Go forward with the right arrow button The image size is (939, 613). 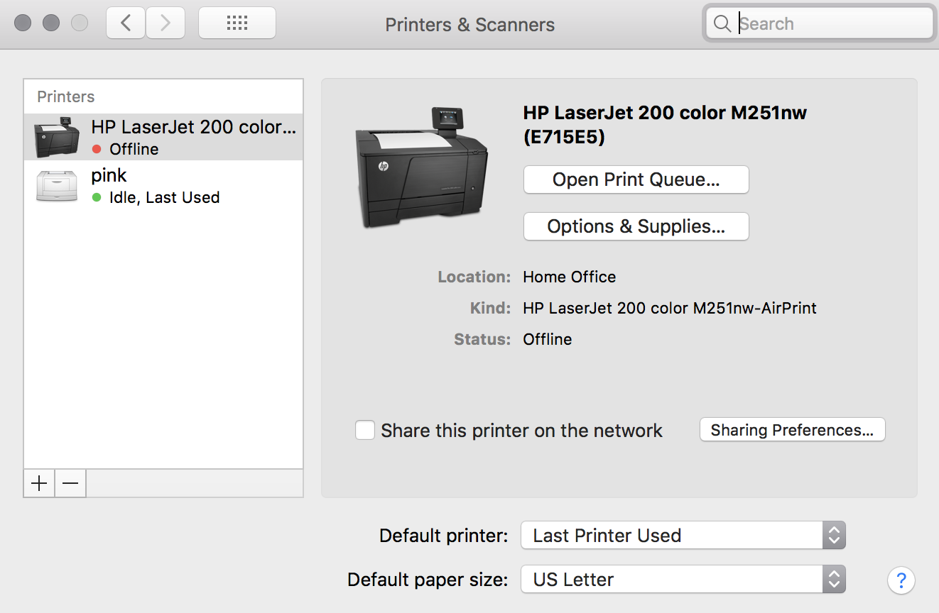165,23
